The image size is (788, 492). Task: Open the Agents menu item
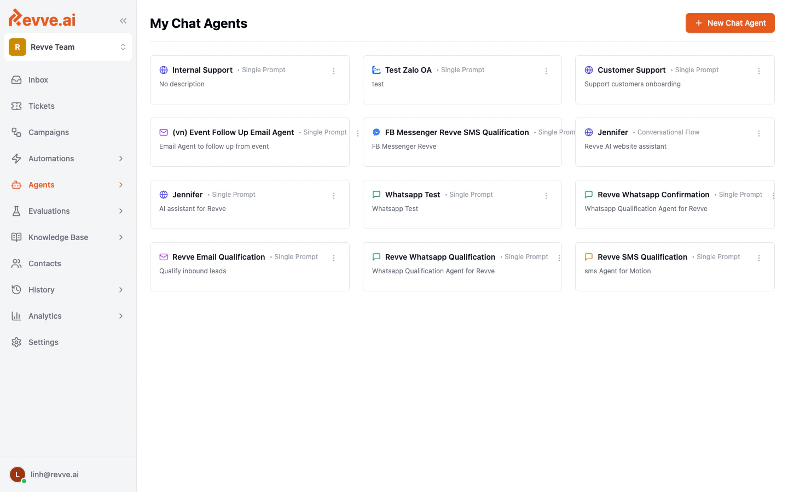coord(42,185)
